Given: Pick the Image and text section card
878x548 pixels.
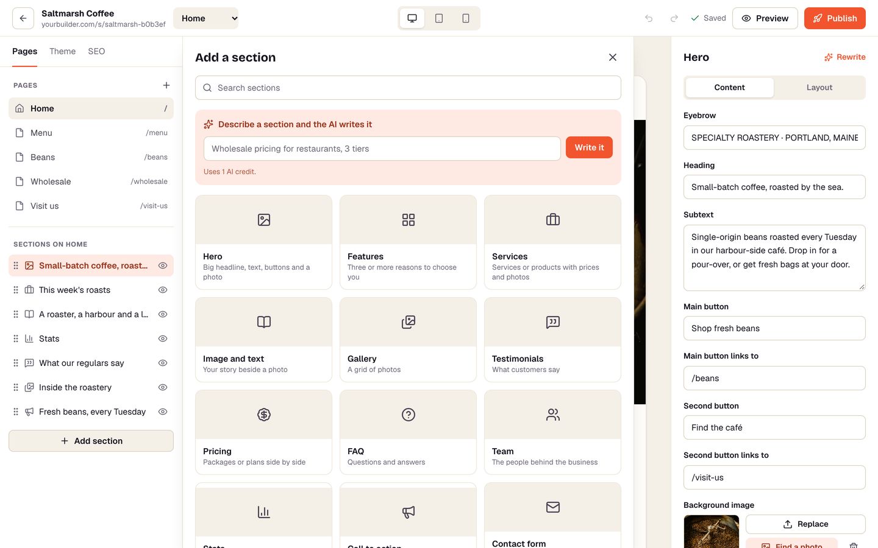Looking at the screenshot, I should tap(263, 340).
